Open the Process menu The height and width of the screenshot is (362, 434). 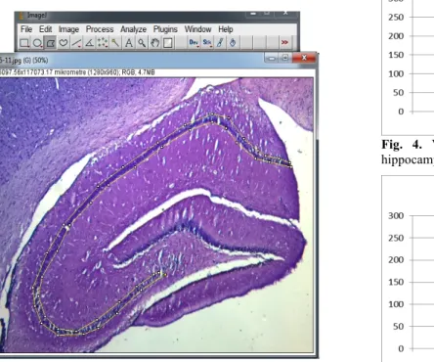pyautogui.click(x=100, y=29)
